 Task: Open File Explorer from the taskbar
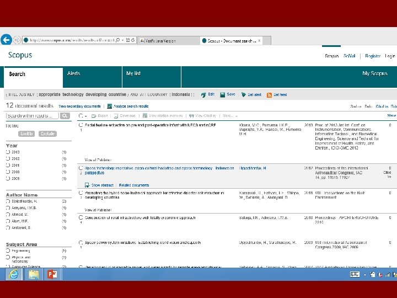(34, 274)
